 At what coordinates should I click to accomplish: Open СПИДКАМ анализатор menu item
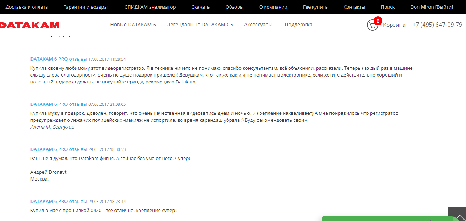150,7
